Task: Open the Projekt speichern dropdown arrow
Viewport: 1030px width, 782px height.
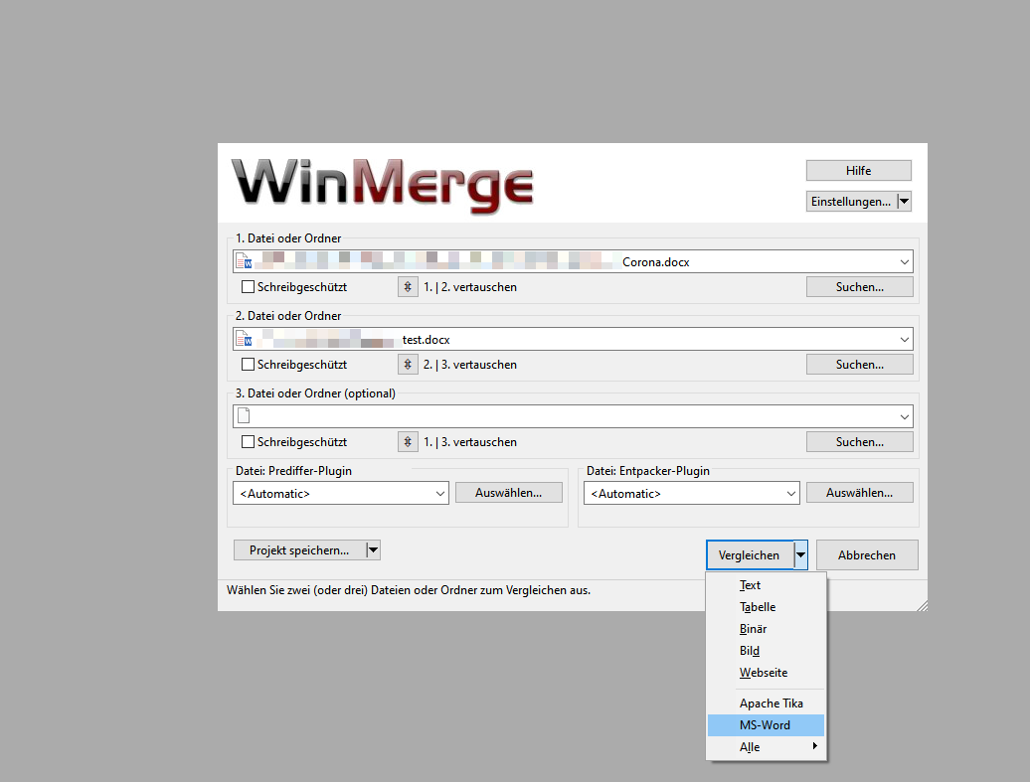Action: coord(373,550)
